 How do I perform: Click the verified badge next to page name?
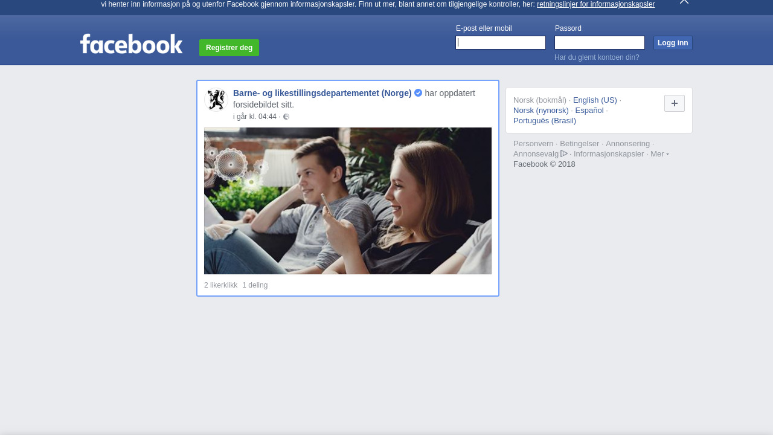pos(418,93)
